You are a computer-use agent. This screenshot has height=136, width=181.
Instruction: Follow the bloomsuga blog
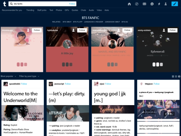tap(37, 30)
